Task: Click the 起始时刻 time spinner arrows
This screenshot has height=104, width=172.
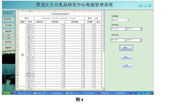Action: (141, 29)
